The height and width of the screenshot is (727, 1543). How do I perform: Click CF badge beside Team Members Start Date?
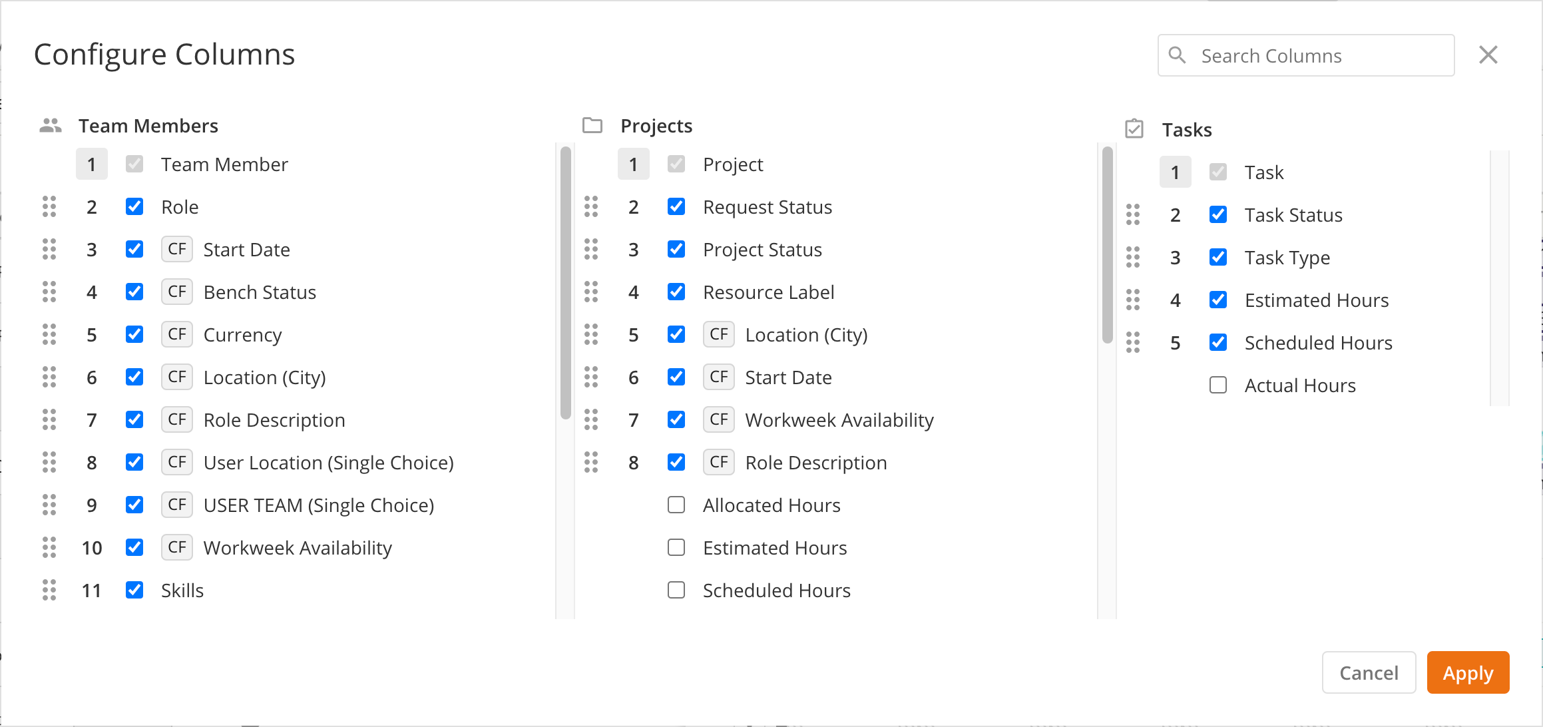[x=177, y=249]
